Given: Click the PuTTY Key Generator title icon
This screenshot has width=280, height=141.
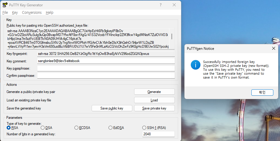Looking at the screenshot, I should pos(5,5).
